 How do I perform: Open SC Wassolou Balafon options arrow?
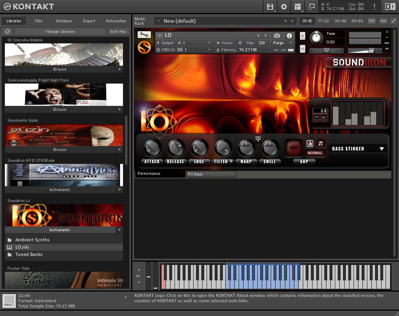click(x=120, y=69)
